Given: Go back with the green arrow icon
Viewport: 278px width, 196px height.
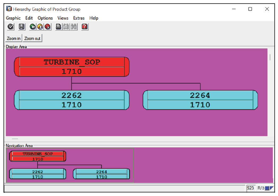Looking at the screenshot, I should (33, 27).
